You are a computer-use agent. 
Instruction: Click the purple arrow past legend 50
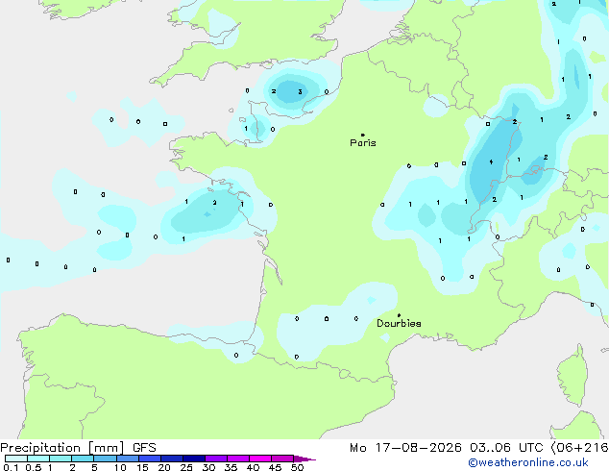click(x=304, y=459)
